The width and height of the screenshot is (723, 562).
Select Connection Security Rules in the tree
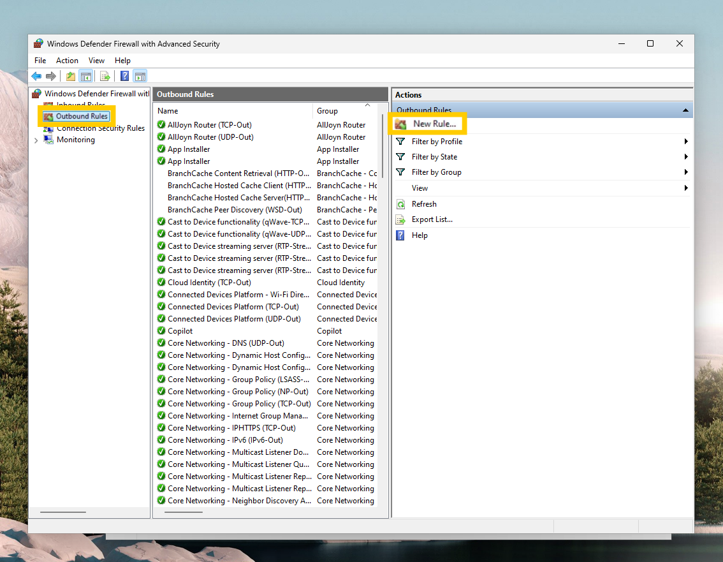[x=101, y=128]
